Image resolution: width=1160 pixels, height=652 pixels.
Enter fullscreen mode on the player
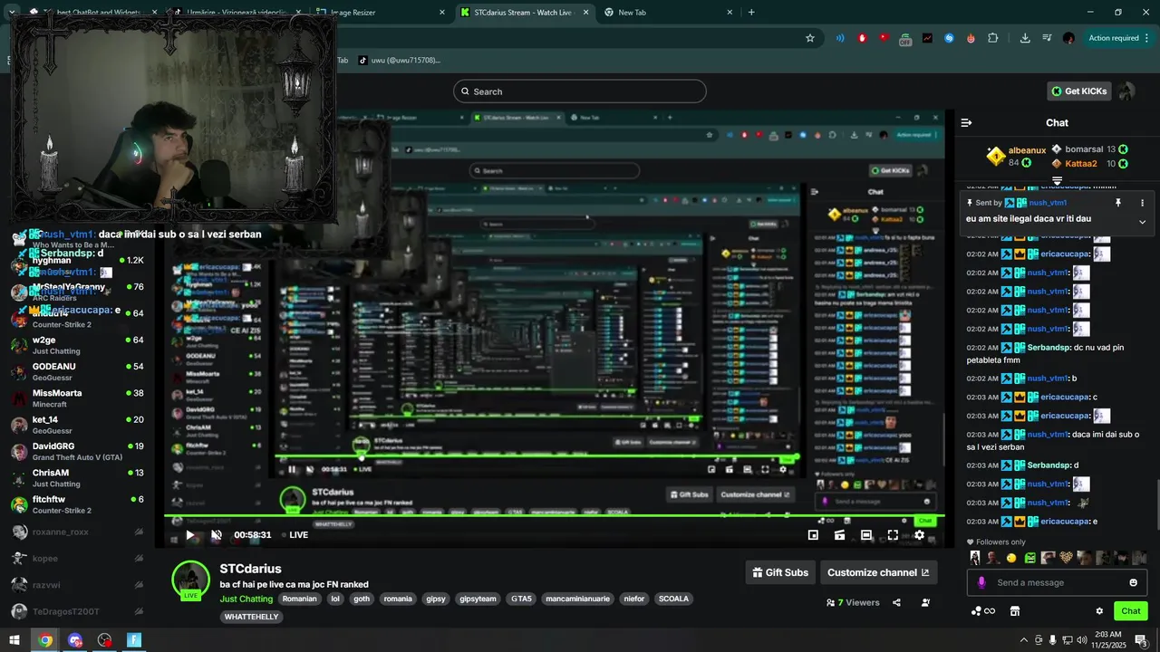coord(893,535)
